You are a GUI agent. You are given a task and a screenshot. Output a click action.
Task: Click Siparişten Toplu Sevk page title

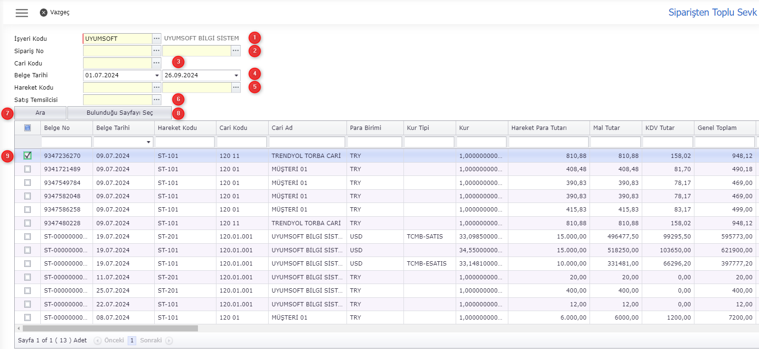tap(712, 12)
